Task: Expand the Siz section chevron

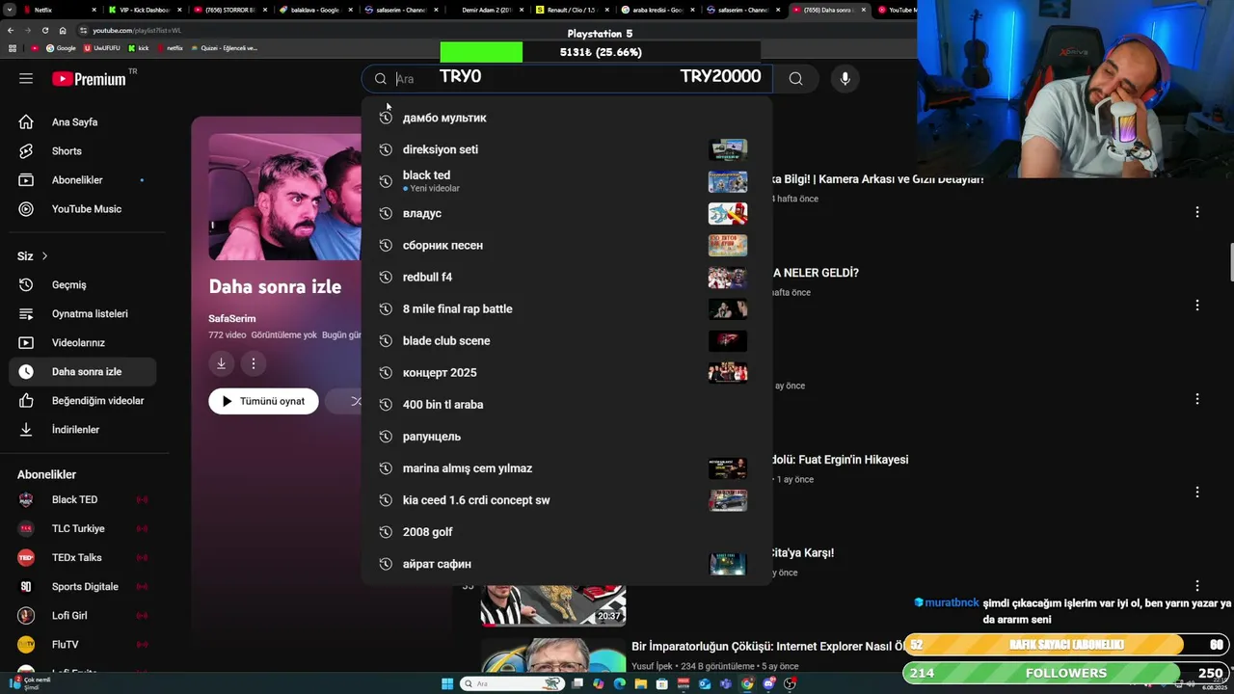Action: point(44,256)
